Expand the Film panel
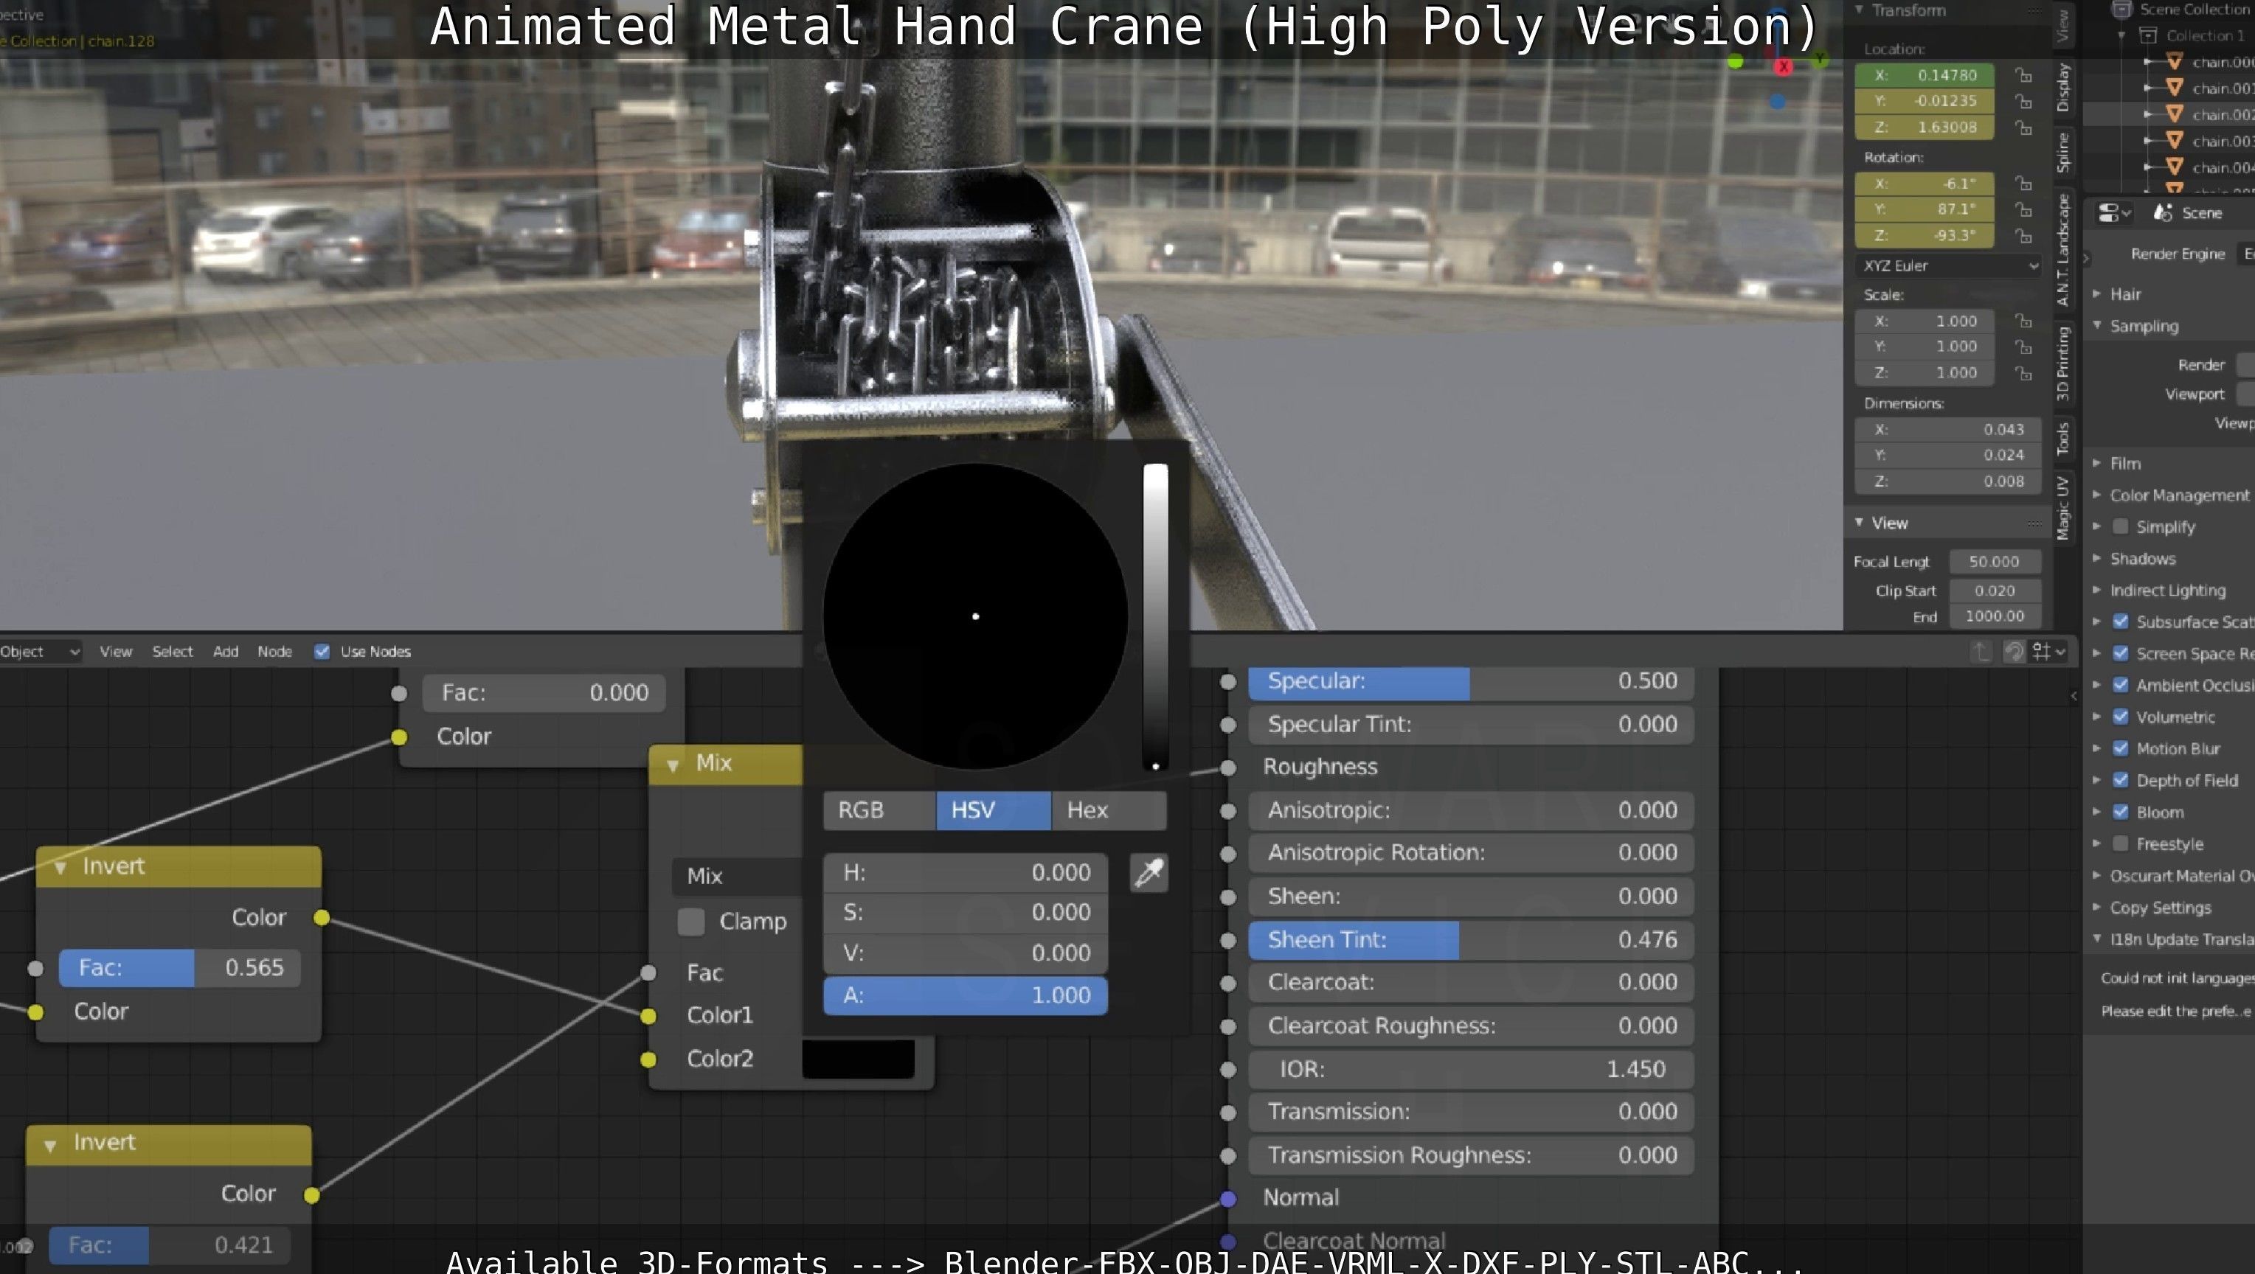This screenshot has height=1274, width=2255. [2096, 463]
